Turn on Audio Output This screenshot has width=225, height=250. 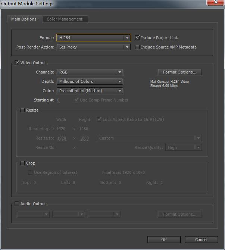[x=17, y=204]
